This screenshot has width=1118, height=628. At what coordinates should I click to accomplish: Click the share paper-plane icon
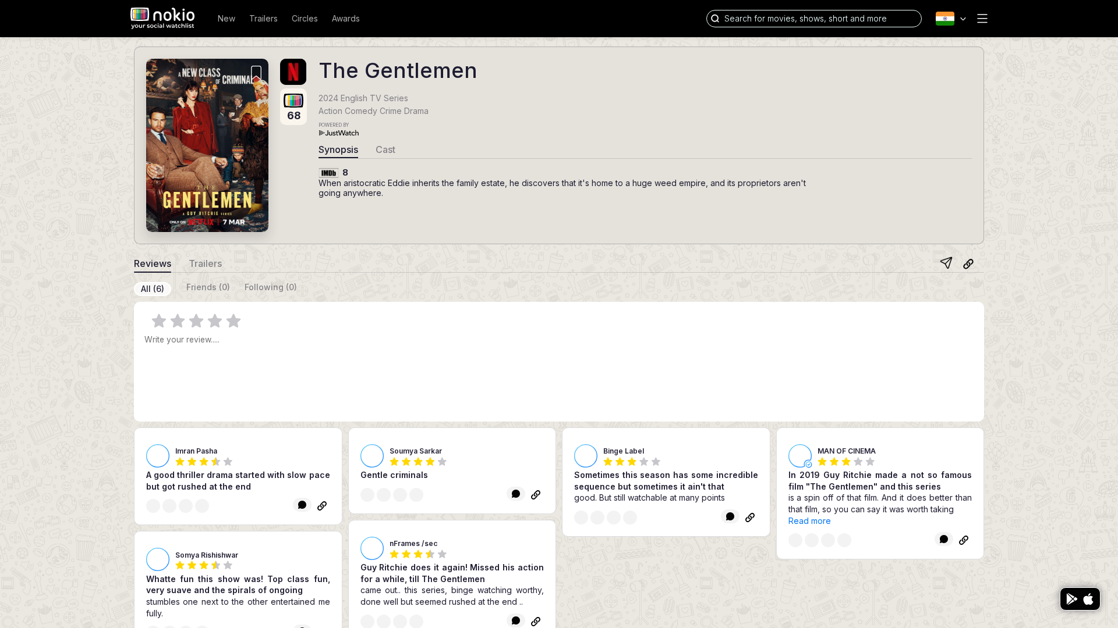point(946,263)
